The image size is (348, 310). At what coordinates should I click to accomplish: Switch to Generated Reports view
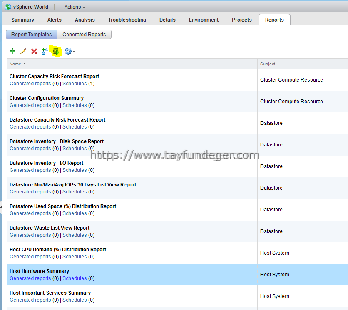(84, 35)
